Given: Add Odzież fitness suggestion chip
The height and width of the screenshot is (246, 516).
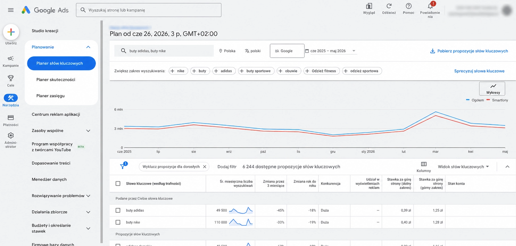Looking at the screenshot, I should (x=322, y=71).
